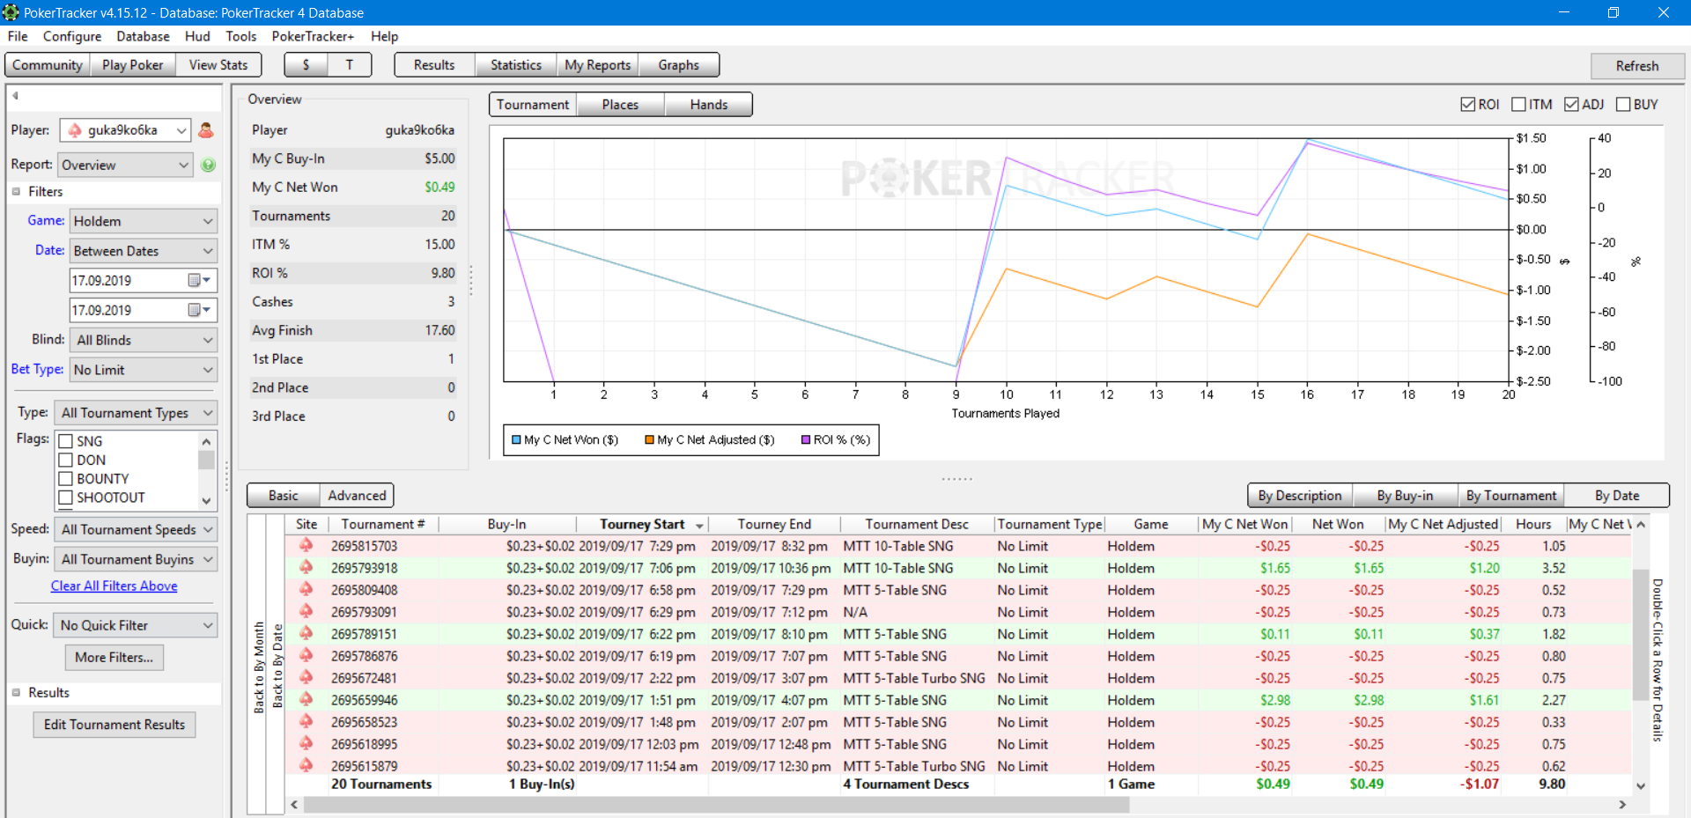Open the Configure menu
This screenshot has height=818, width=1691.
point(72,36)
